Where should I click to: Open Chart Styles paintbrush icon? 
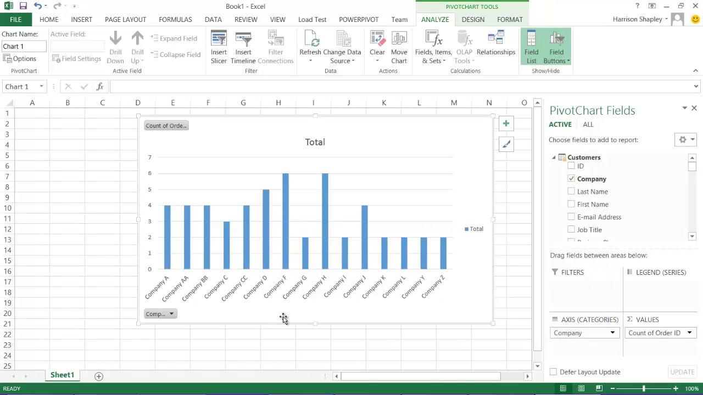pos(506,144)
